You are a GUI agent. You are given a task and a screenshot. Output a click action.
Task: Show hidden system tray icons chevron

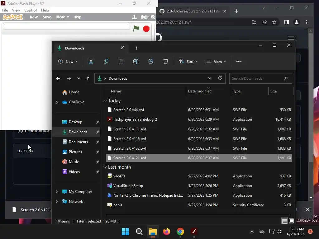tap(252, 232)
